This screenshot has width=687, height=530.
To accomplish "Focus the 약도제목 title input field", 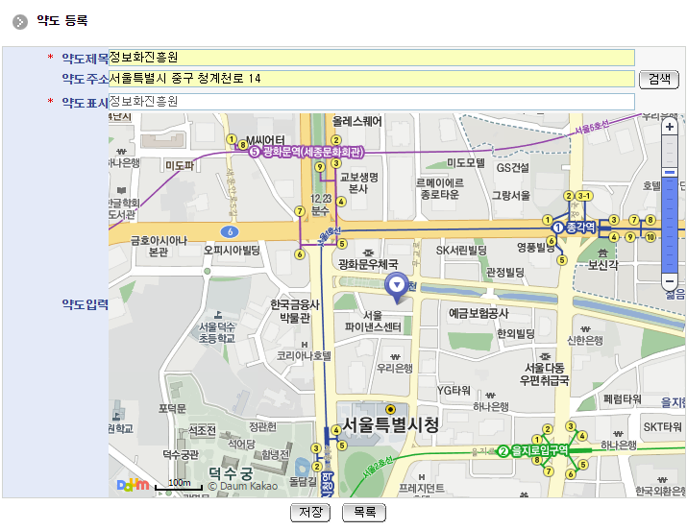I will [371, 58].
